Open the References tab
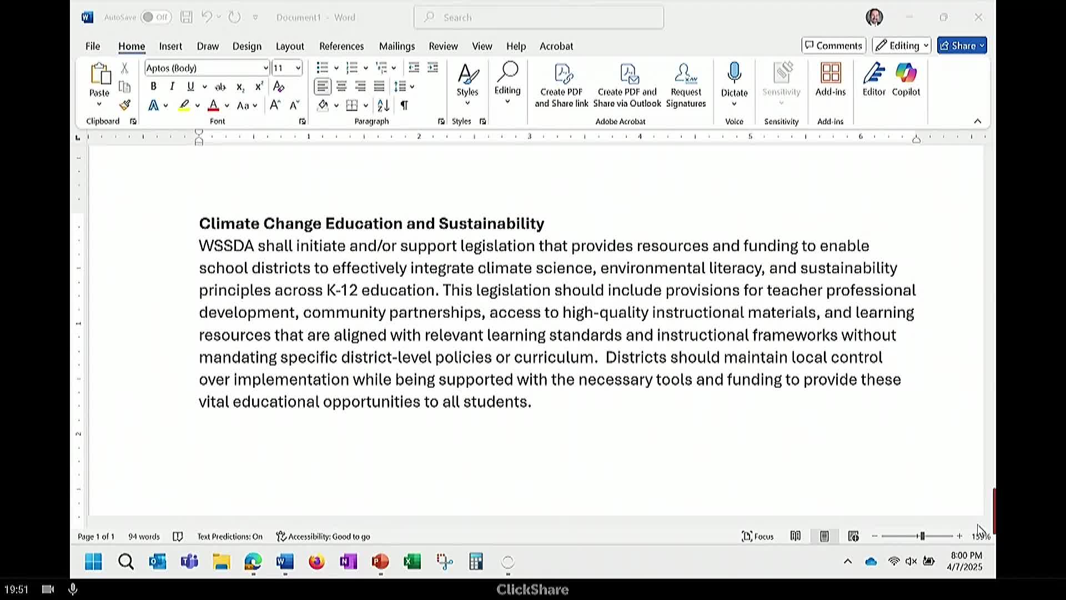Screen dimensions: 1066x600 pyautogui.click(x=341, y=46)
